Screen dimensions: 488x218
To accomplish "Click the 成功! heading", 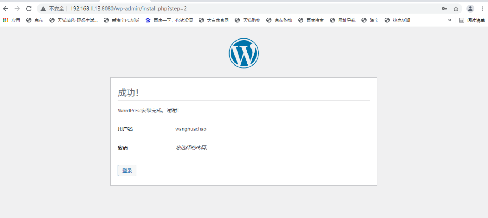I will point(128,93).
